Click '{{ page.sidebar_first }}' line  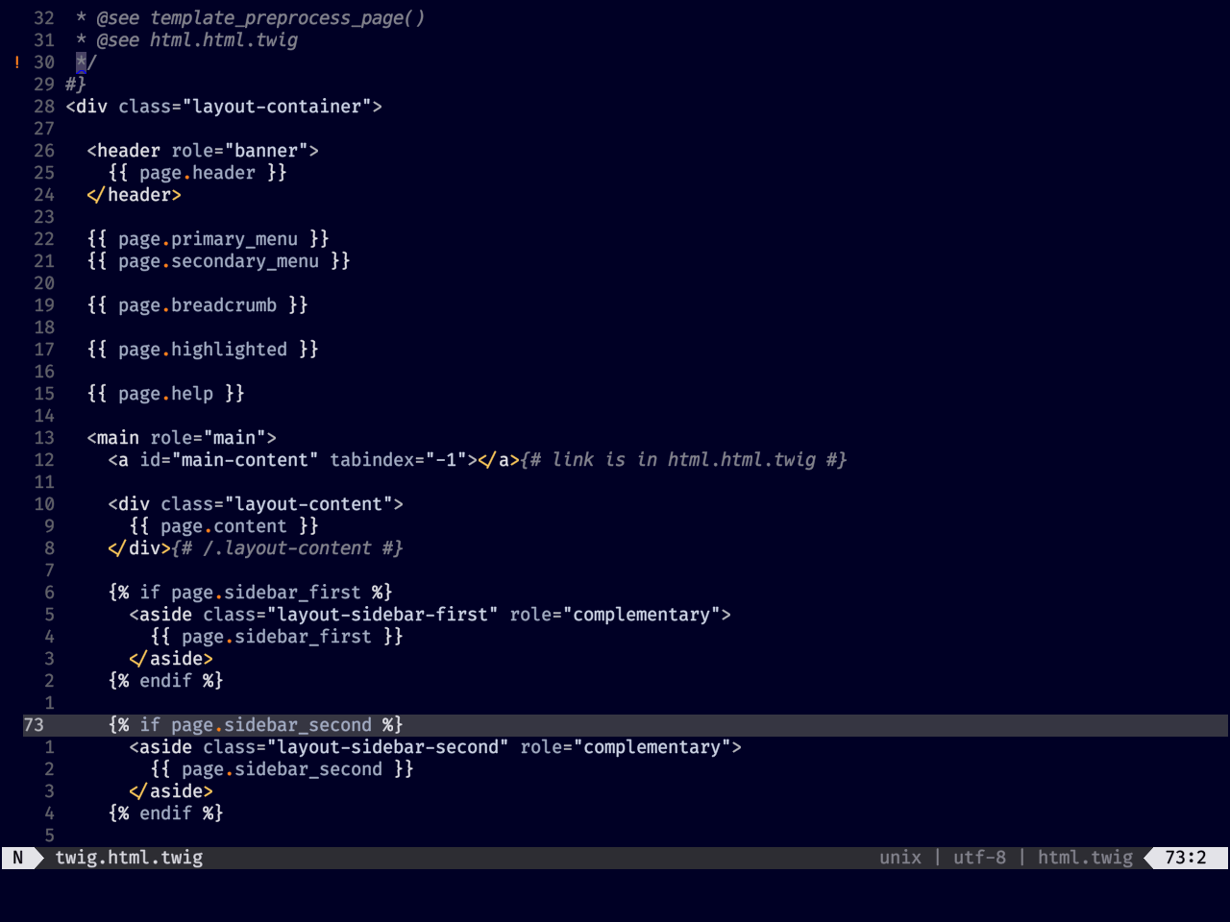coord(277,637)
